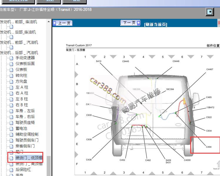Click page icon beside 驾驶员座椅
220x176 pixels.
[x=11, y=123]
